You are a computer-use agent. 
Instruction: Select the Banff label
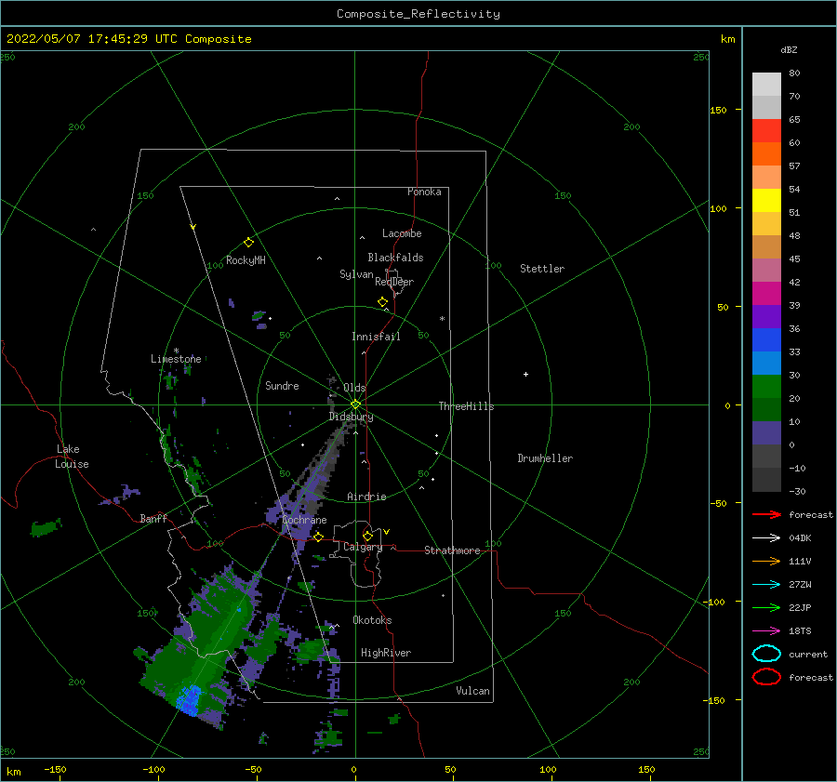[153, 518]
